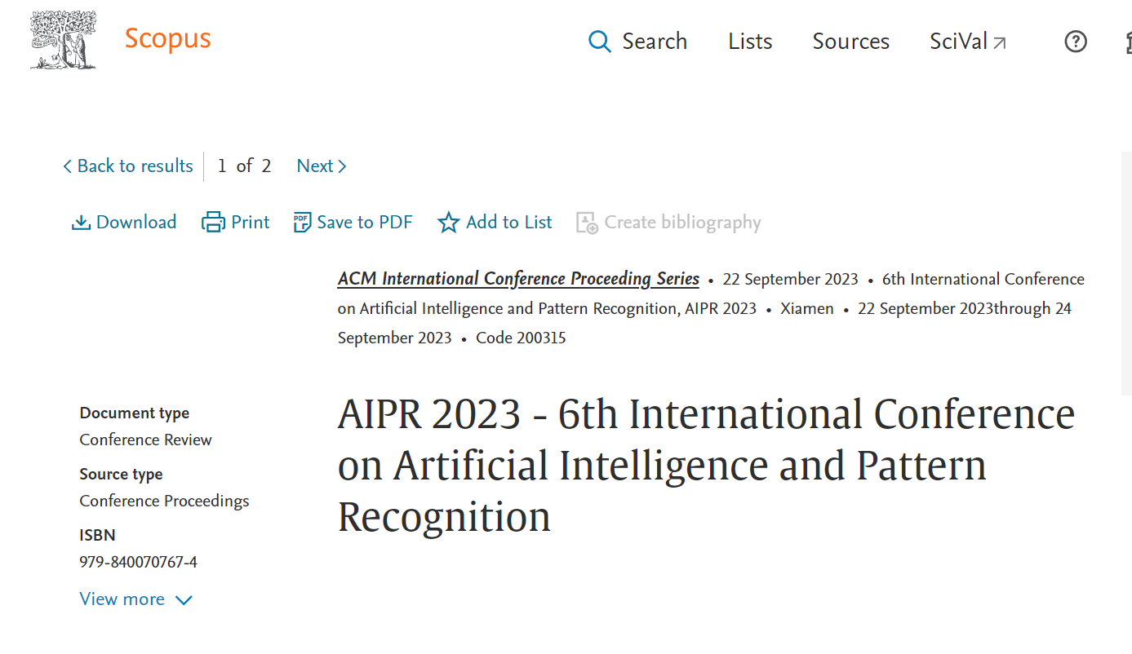Go to Next document
Screen dimensions: 1132x654
[x=322, y=166]
